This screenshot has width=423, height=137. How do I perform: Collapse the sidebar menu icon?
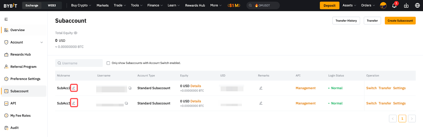click(x=6, y=19)
